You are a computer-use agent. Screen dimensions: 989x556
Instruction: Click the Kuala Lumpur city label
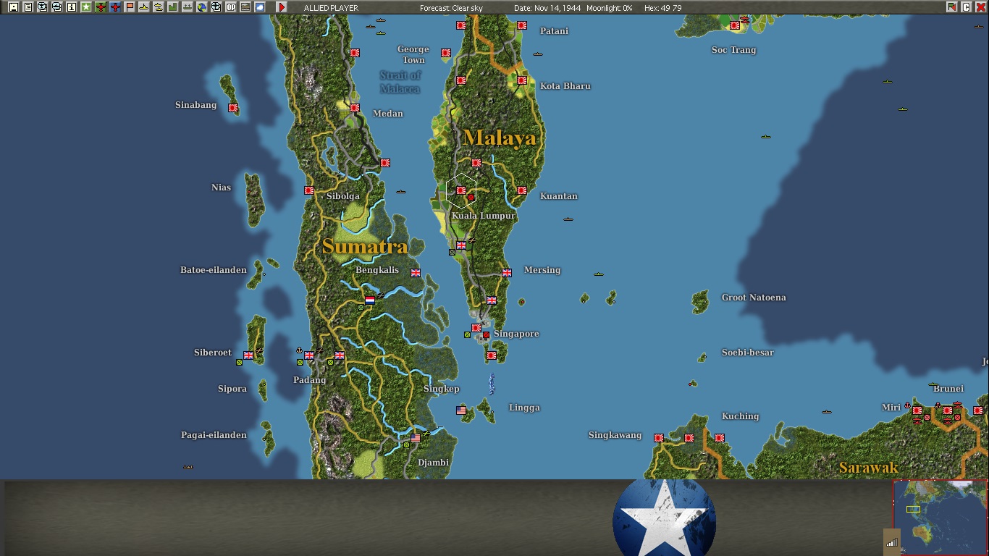pyautogui.click(x=484, y=216)
